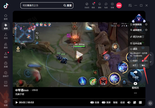This screenshot has height=108, width=155.
Task: Open 设置 settings in the sidebar
Action: (6, 103)
